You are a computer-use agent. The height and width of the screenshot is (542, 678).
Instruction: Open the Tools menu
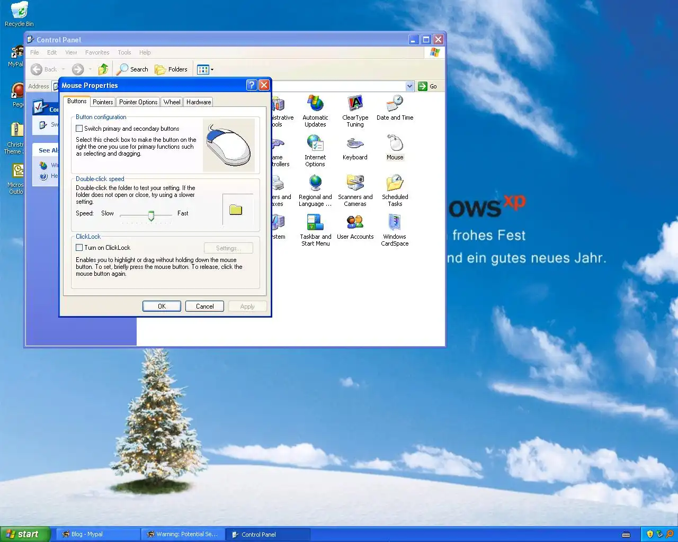tap(124, 52)
